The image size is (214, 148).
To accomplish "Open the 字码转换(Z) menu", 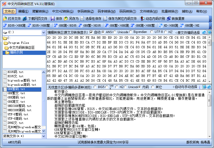I will [x=86, y=11].
